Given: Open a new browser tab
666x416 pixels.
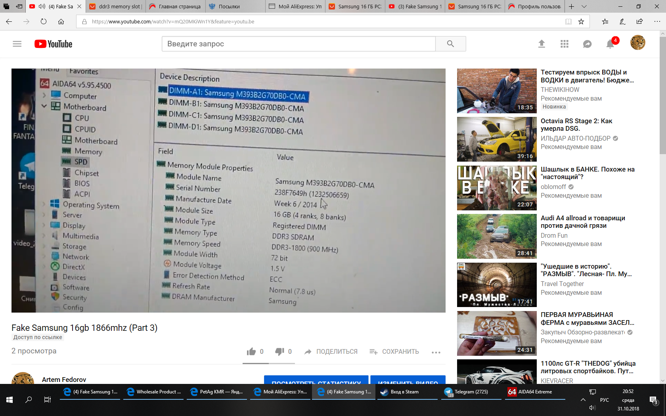Looking at the screenshot, I should (x=571, y=6).
